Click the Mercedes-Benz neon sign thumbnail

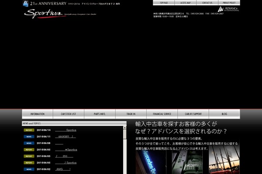[151, 162]
